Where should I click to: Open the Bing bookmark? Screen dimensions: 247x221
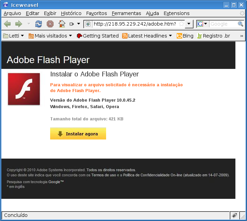click(x=185, y=36)
